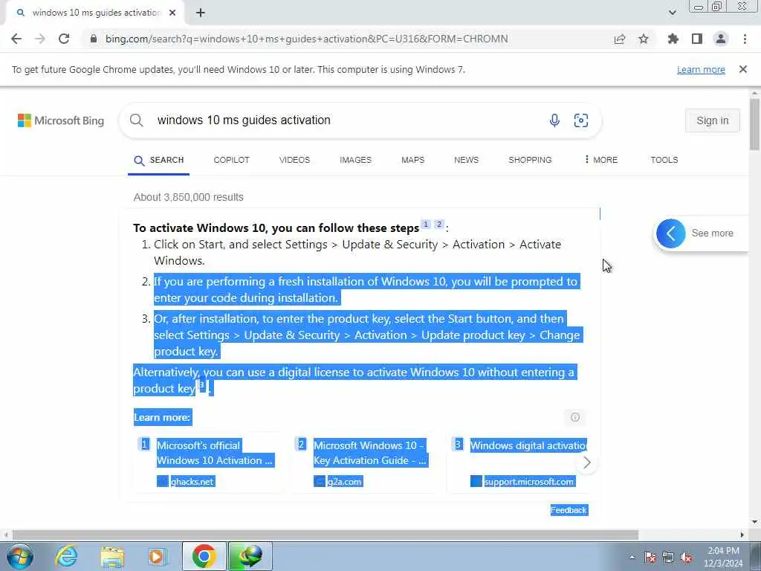The height and width of the screenshot is (571, 761).
Task: Open a new tab with plus button
Action: (x=201, y=13)
